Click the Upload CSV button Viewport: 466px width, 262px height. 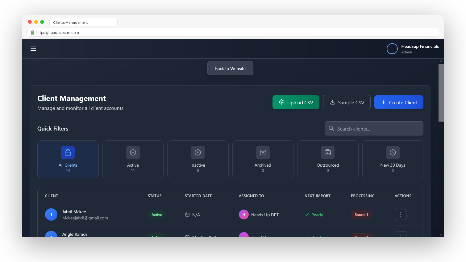click(296, 102)
